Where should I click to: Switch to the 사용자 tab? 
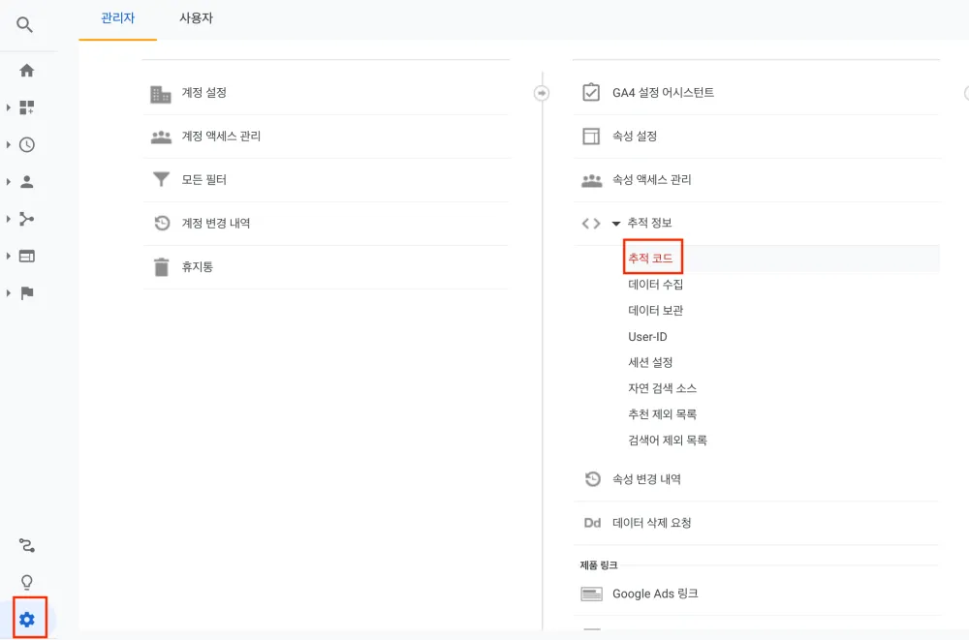click(195, 17)
